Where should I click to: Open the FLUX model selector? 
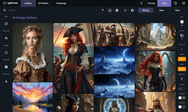coord(182,59)
